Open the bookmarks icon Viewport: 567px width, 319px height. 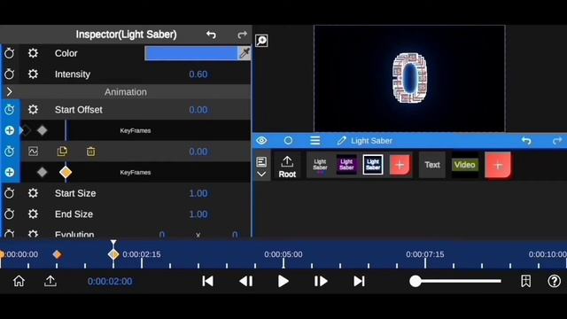pos(525,281)
